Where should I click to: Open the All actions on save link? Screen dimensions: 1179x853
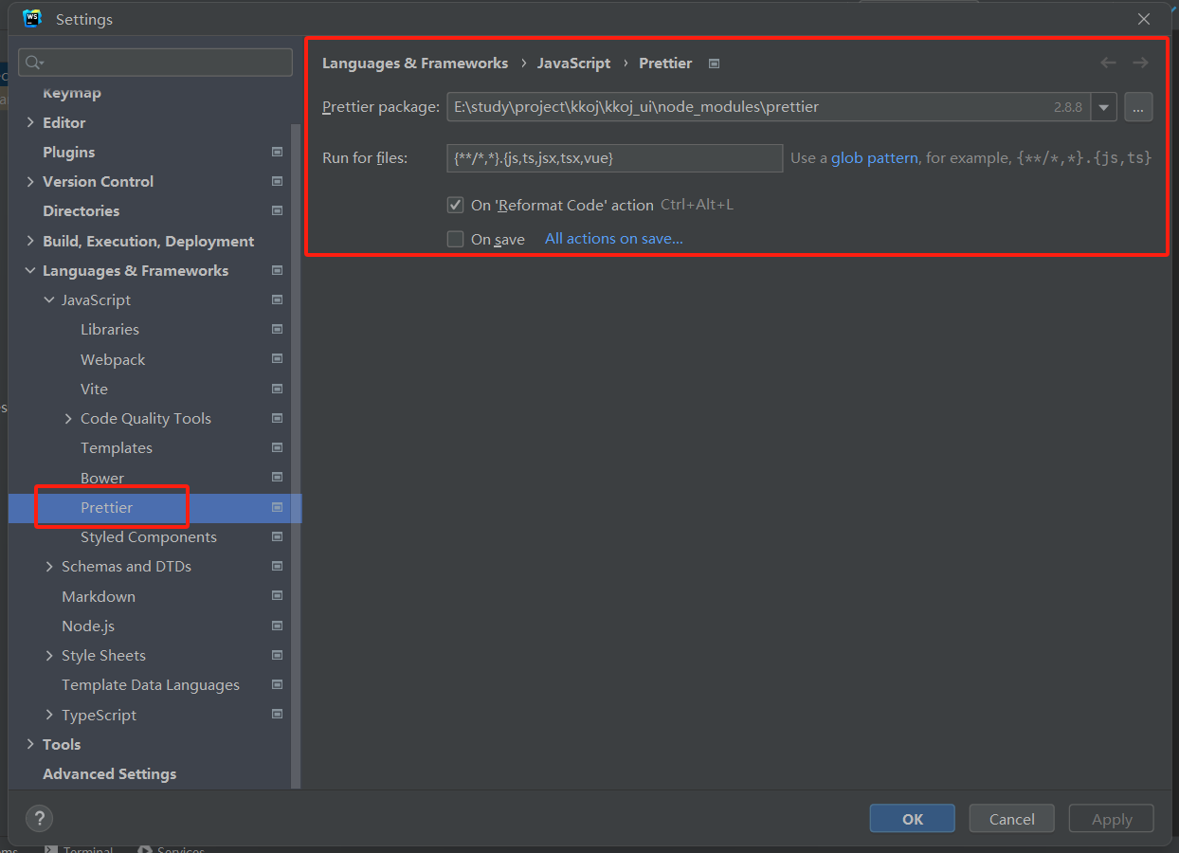point(614,239)
